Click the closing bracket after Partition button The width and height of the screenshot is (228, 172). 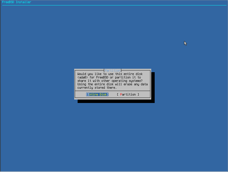(138, 94)
